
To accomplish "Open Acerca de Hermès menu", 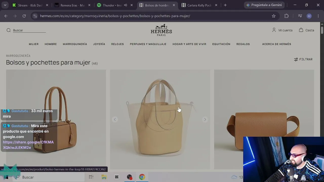I will [277, 44].
